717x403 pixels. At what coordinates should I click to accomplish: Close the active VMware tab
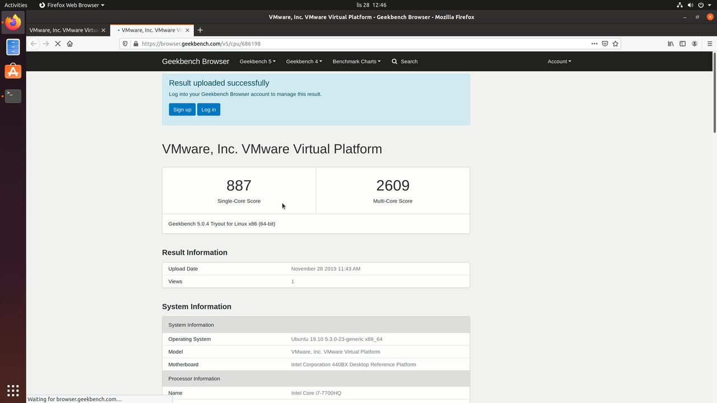pos(188,30)
